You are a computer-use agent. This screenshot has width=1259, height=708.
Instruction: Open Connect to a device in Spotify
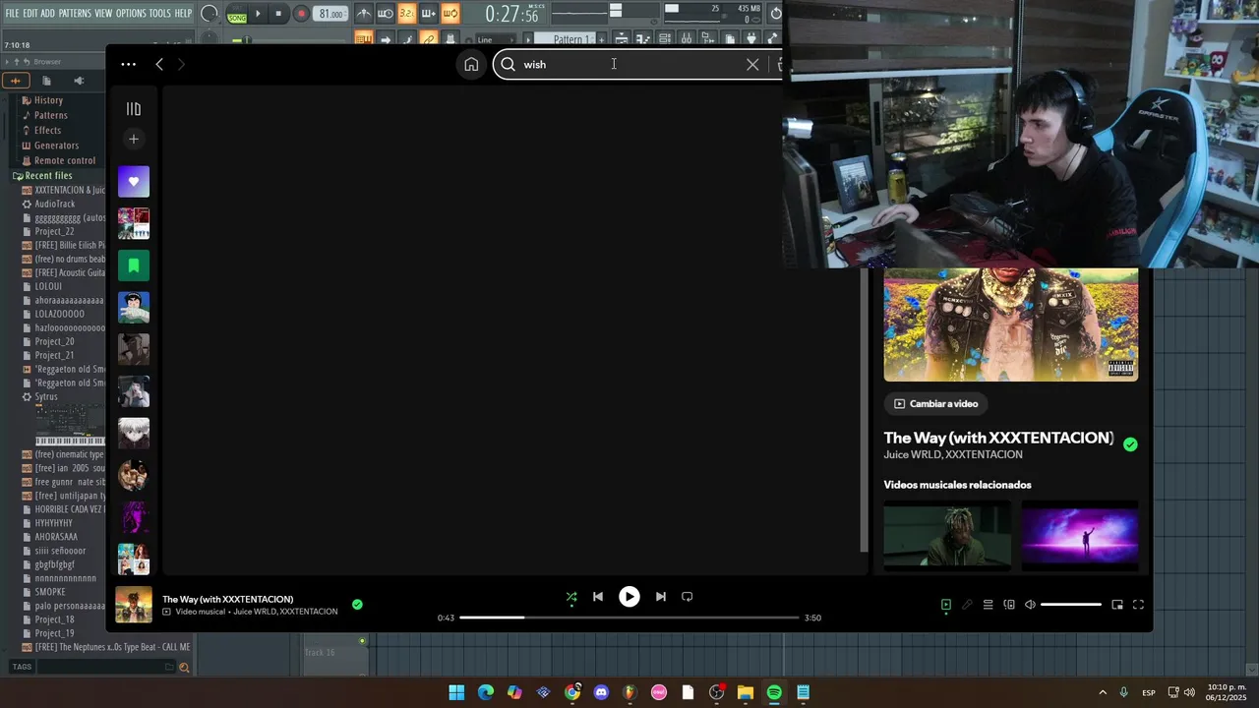click(x=1009, y=605)
